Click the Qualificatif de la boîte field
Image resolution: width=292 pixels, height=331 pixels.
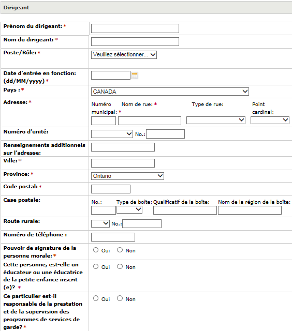[x=185, y=210]
